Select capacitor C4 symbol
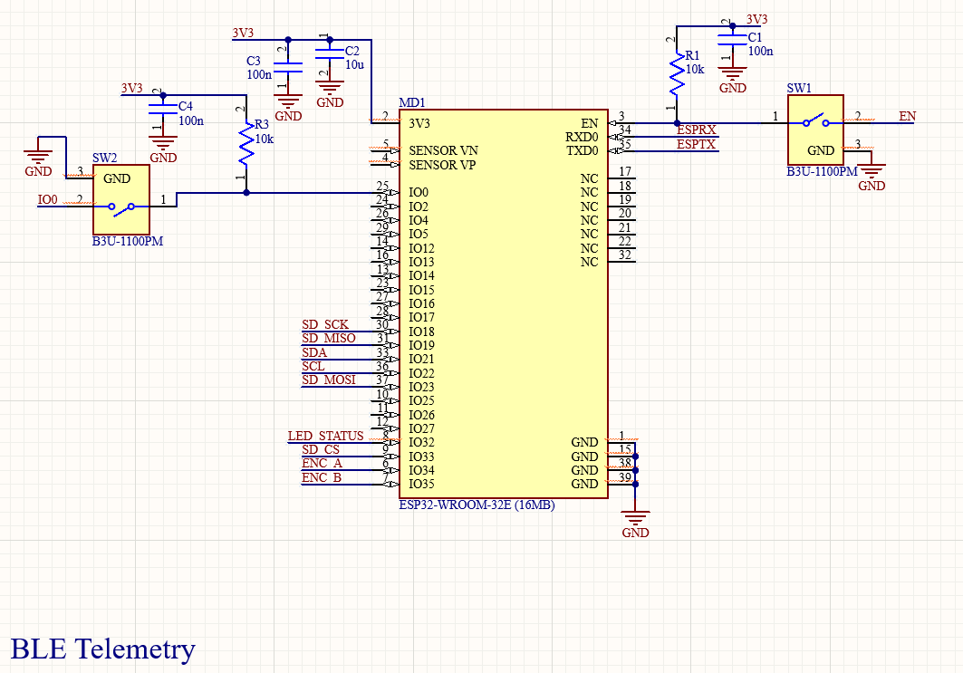 click(163, 110)
